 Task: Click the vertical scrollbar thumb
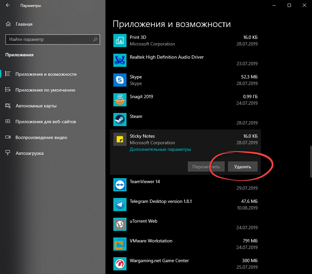pyautogui.click(x=311, y=161)
